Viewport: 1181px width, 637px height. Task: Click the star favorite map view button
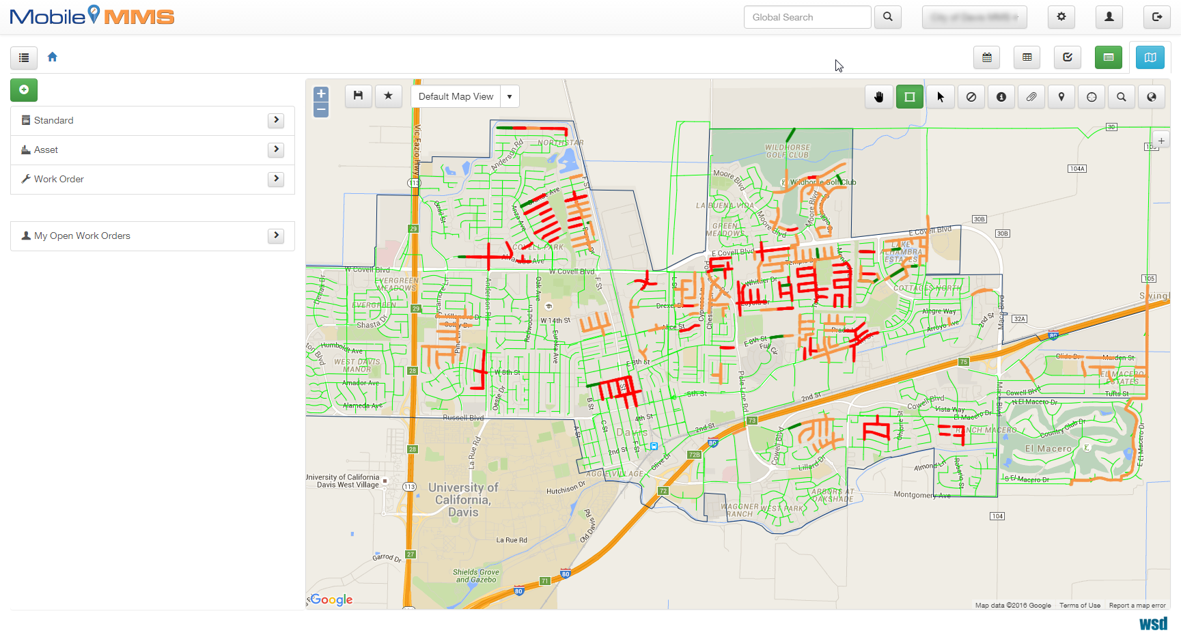point(389,96)
